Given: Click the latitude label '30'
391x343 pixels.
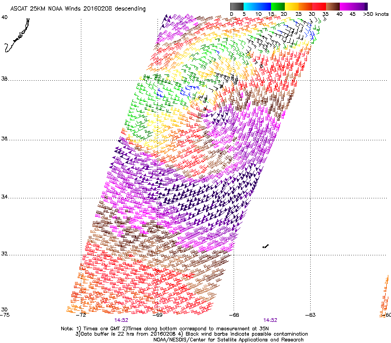Looking at the screenshot, I should (4, 309).
